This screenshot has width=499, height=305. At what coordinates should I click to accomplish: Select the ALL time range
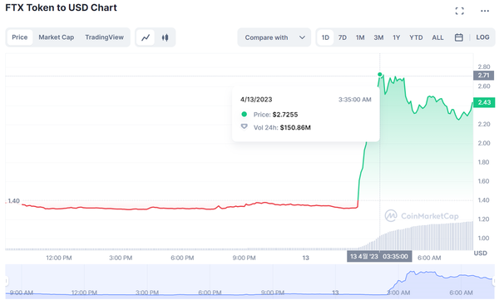pyautogui.click(x=437, y=37)
